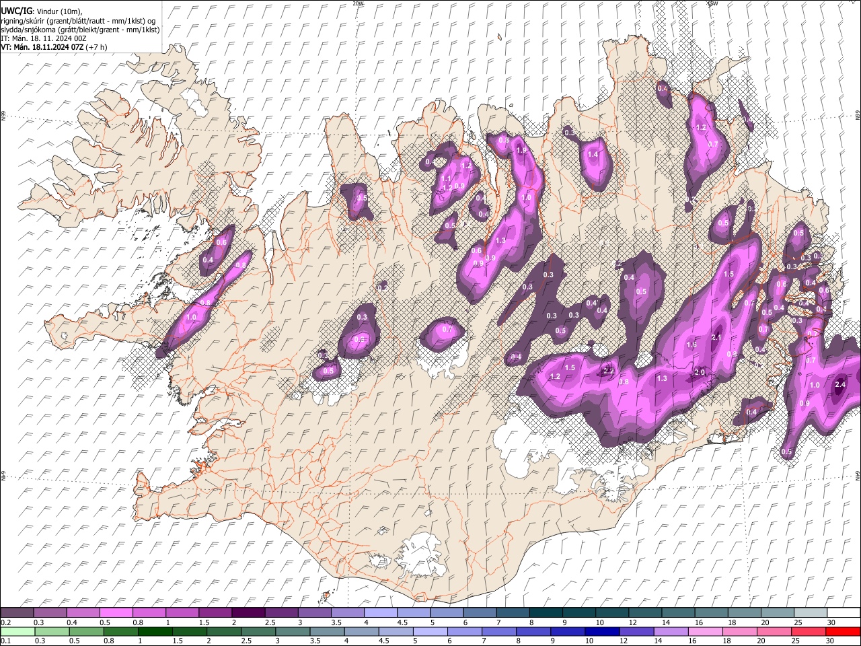This screenshot has width=861, height=646.
Task: Click the '20W' longitude label
Action: coord(358,3)
